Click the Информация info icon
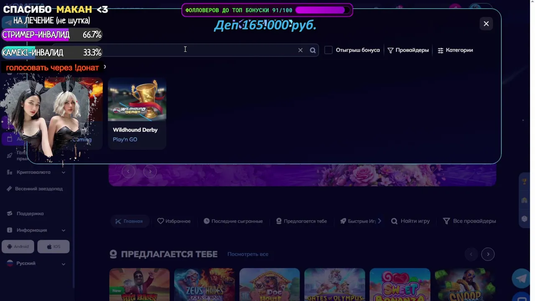 click(x=10, y=230)
